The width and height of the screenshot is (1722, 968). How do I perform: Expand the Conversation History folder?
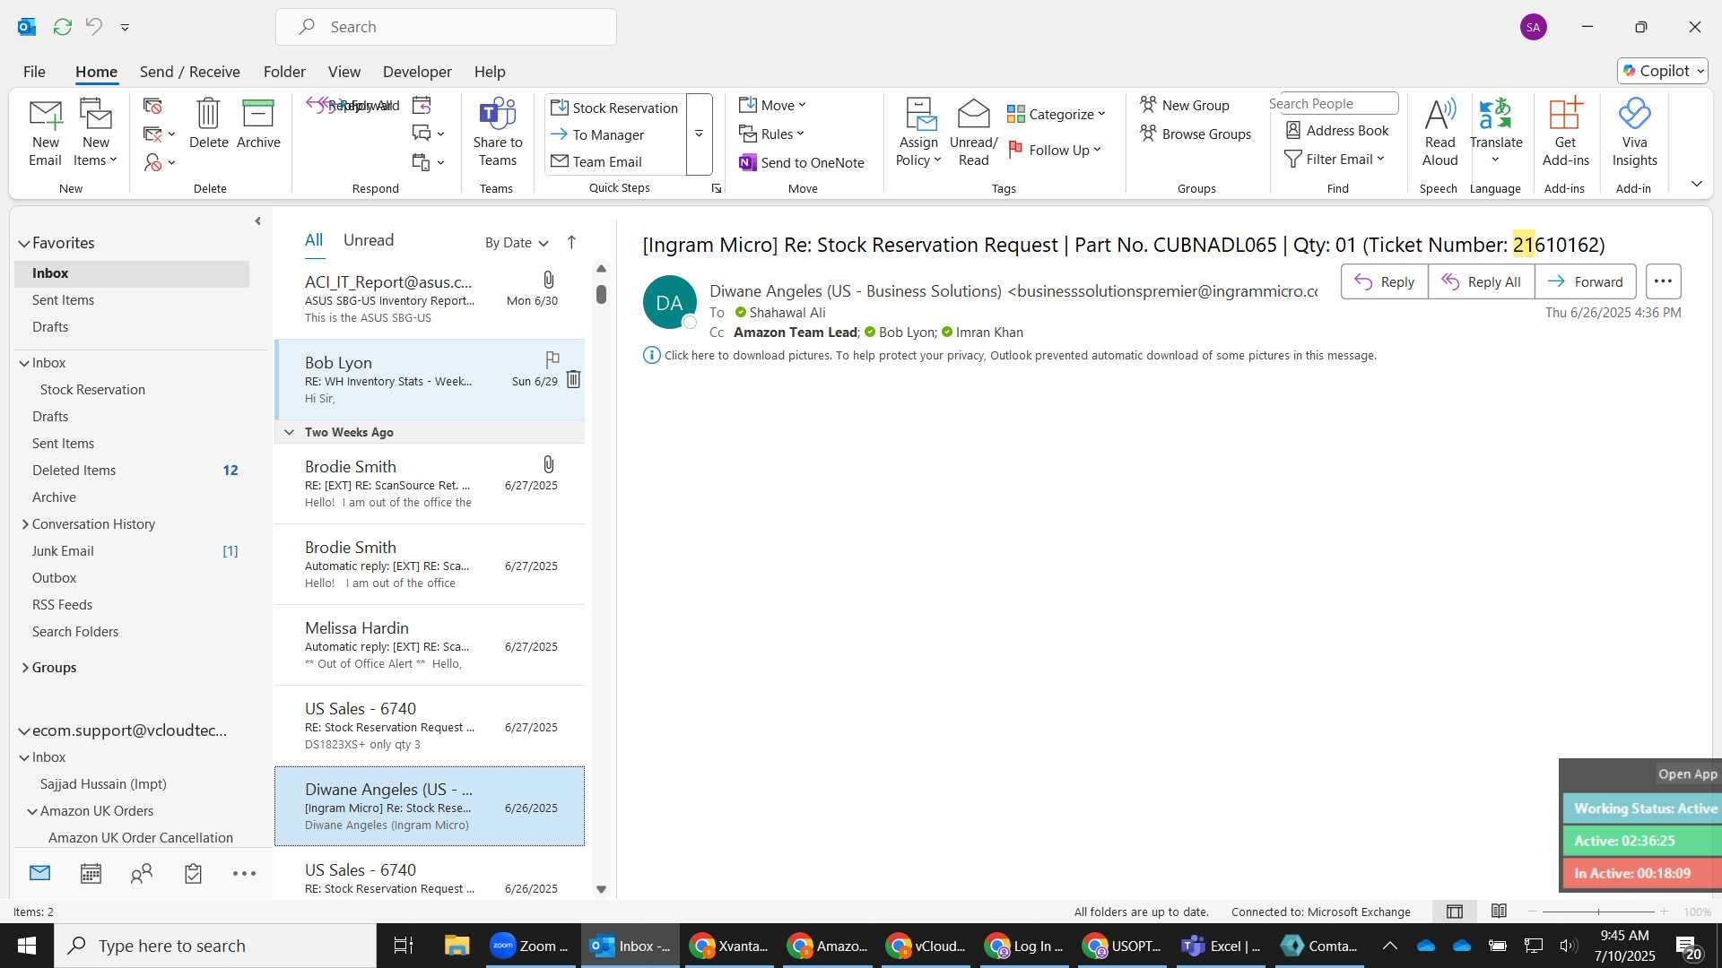25,524
